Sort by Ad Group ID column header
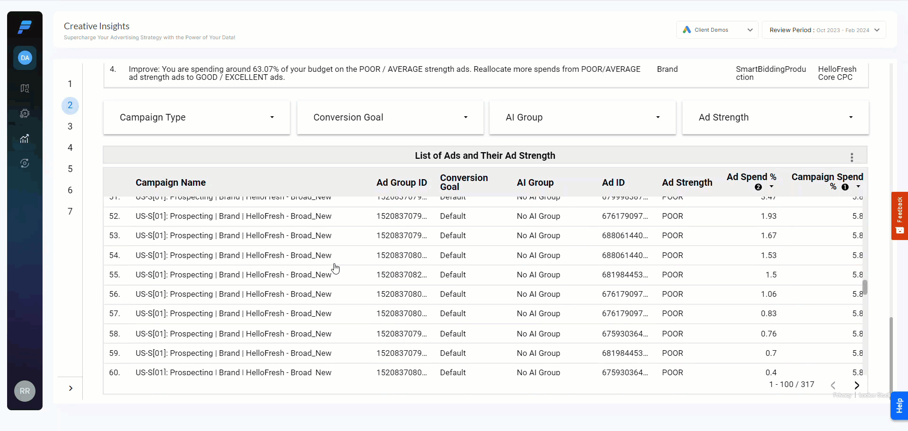The height and width of the screenshot is (431, 908). point(402,182)
